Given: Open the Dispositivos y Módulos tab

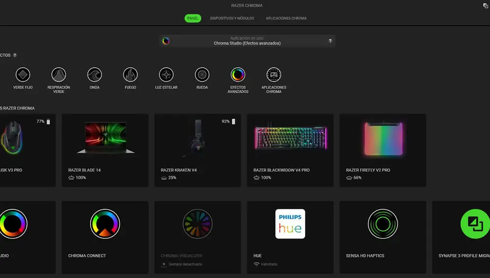Looking at the screenshot, I should (232, 18).
